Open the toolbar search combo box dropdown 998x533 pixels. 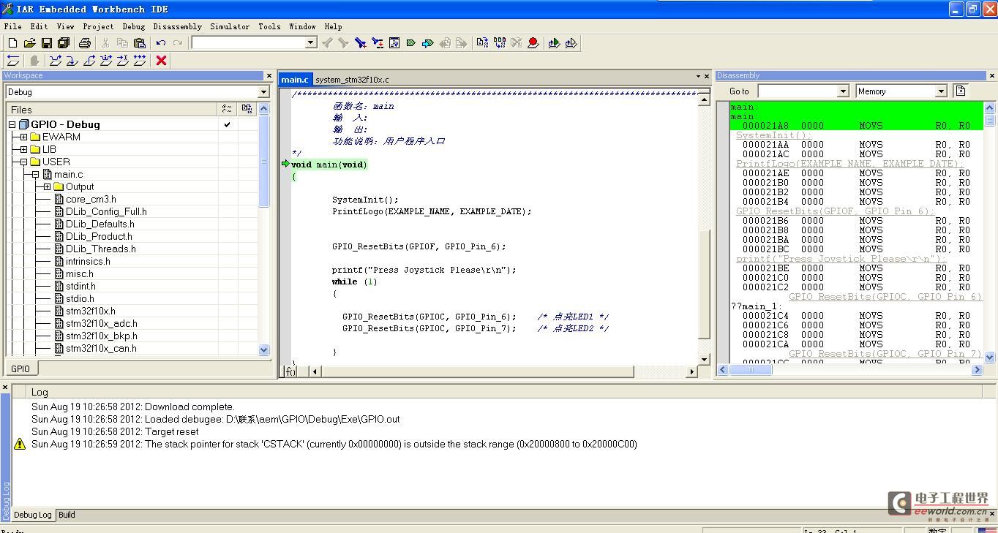click(x=310, y=43)
